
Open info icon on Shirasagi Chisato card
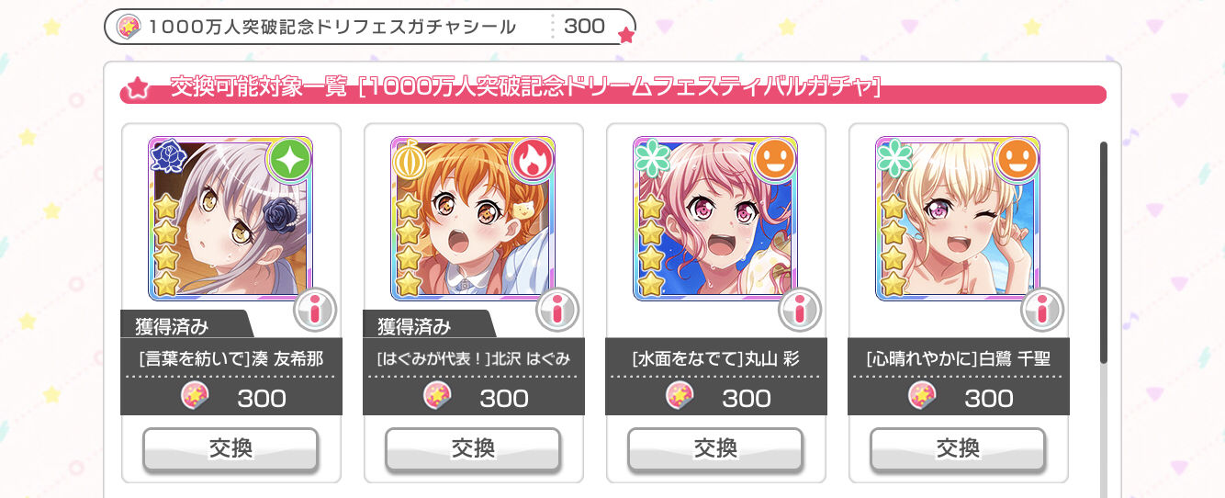click(1042, 310)
